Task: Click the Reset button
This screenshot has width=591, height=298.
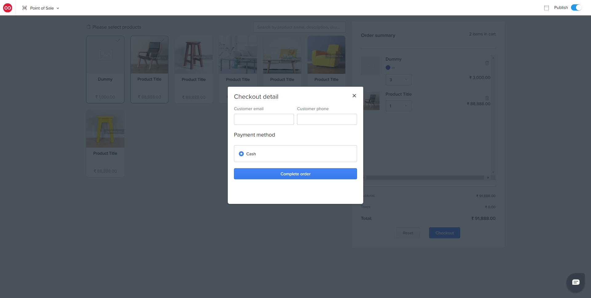Action: 408,233
